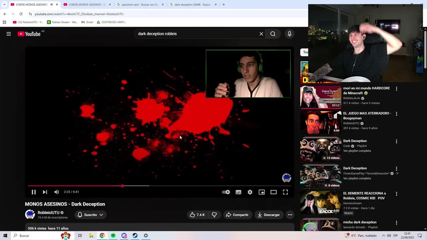Screen dimensions: 427x240
Task: Open File Explorer from the taskbar
Action: tap(91, 236)
